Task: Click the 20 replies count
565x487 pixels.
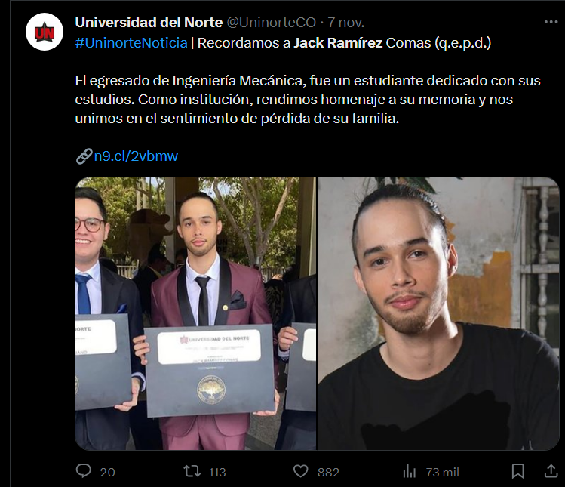Action: pyautogui.click(x=107, y=472)
